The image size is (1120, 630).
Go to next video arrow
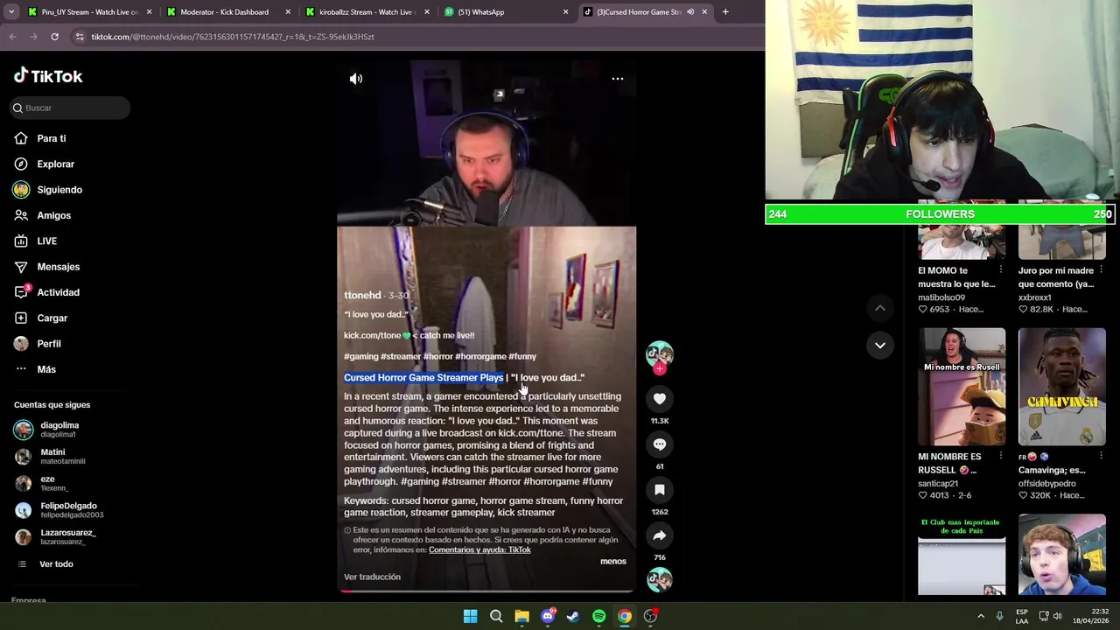pos(880,345)
